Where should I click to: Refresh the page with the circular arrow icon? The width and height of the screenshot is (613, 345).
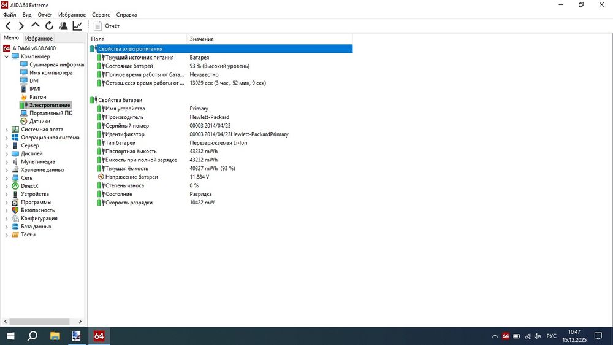click(x=49, y=26)
